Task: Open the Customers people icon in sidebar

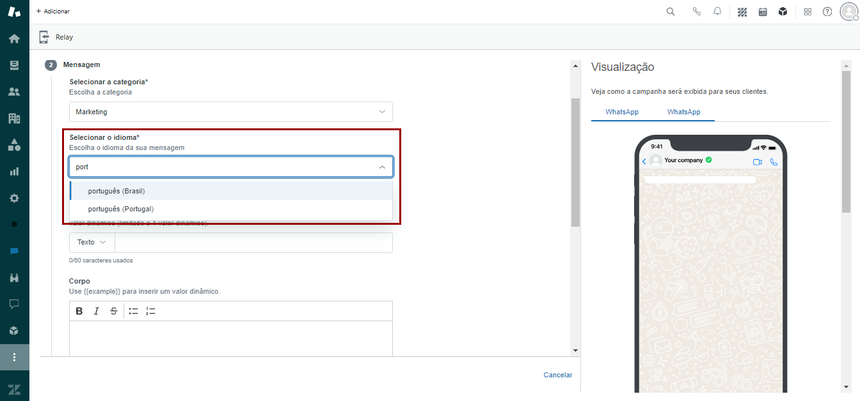Action: tap(14, 91)
